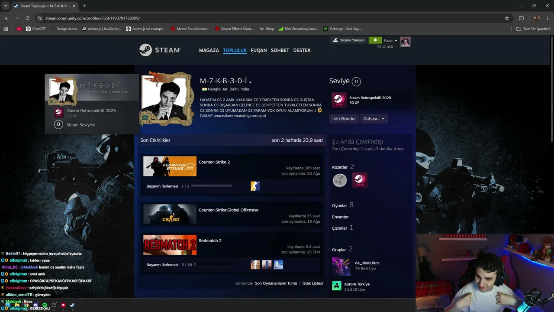
Task: Open the Oyunlar 8 link
Action: (x=343, y=205)
